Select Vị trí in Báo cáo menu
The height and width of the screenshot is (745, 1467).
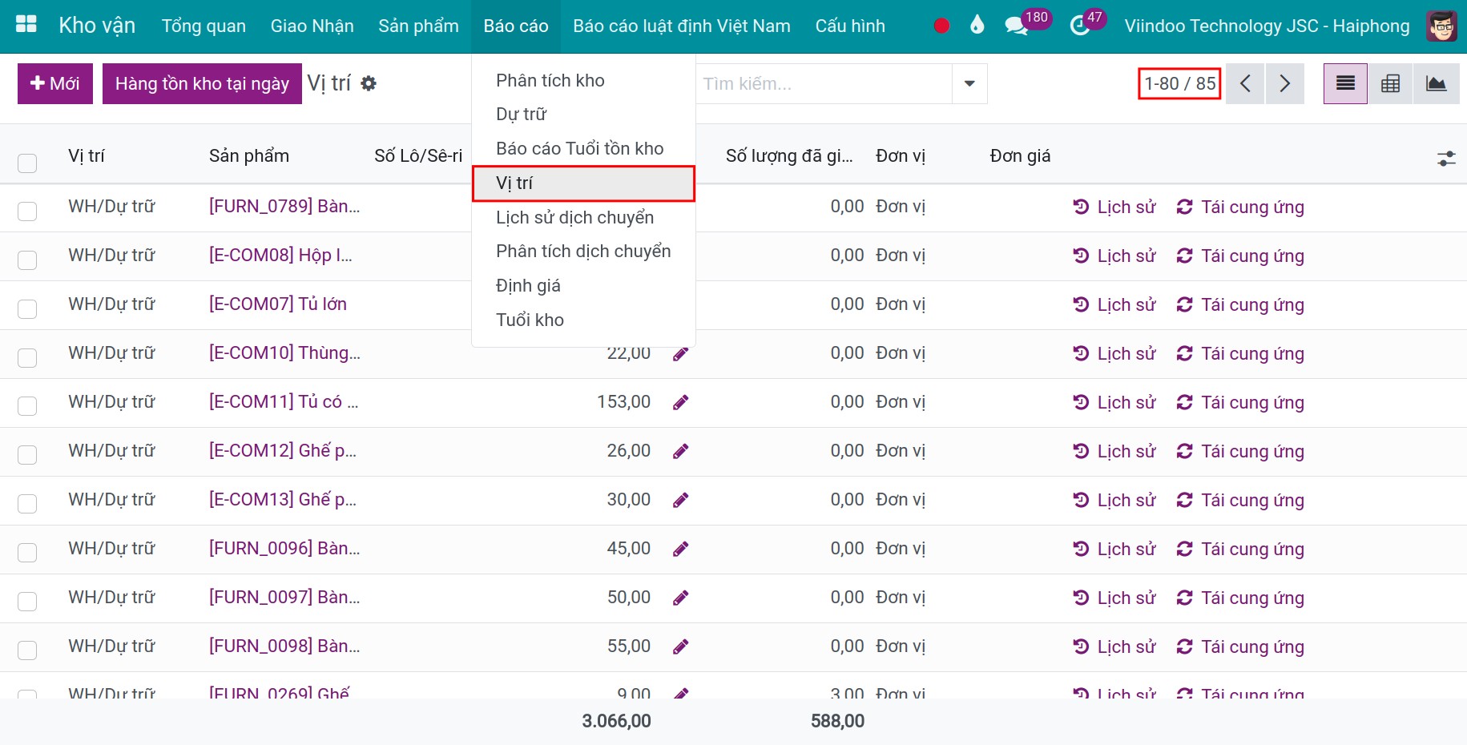[x=583, y=183]
